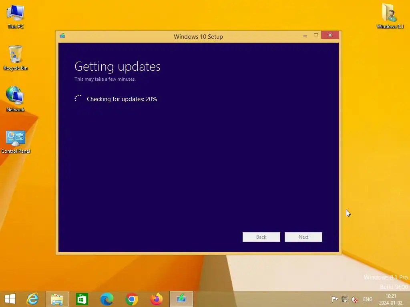Click the Windows 10 Setup taskbar item
This screenshot has width=410, height=307.
(x=181, y=299)
